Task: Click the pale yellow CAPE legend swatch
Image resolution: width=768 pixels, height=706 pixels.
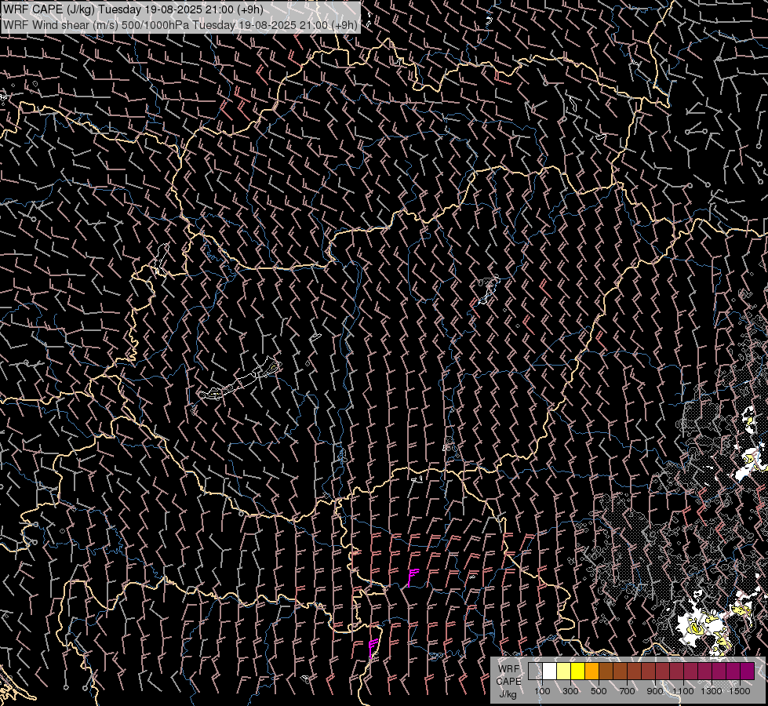Action: coord(564,671)
